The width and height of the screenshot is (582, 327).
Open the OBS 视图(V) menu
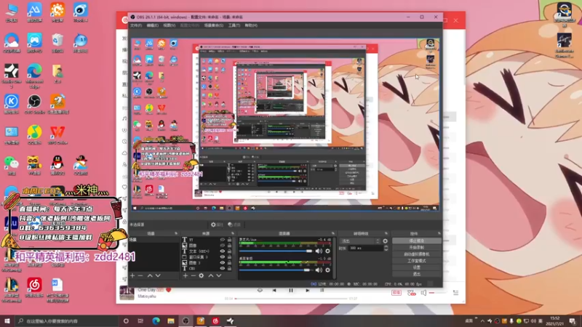coord(170,25)
